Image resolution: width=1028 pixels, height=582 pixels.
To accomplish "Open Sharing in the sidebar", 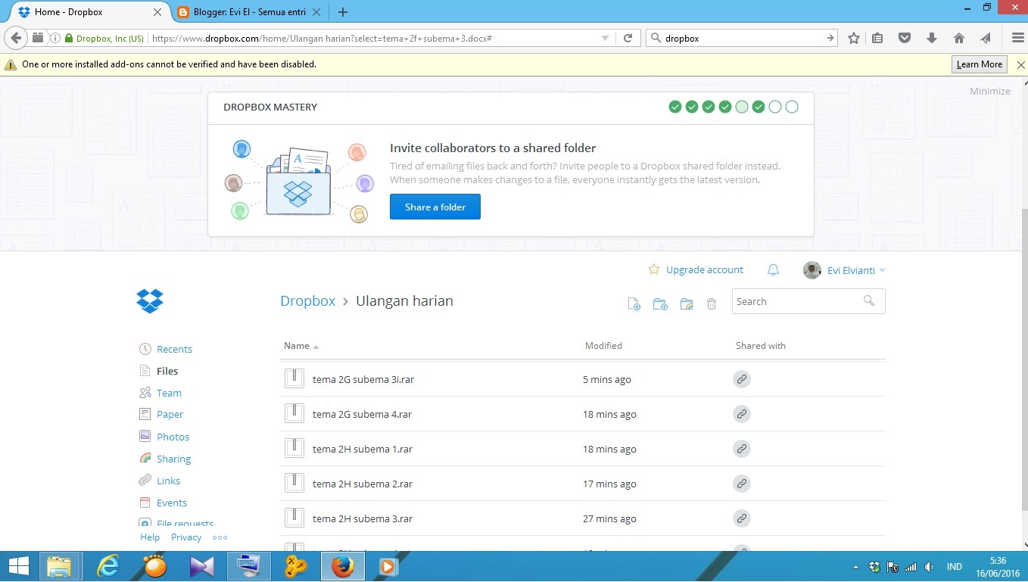I will pyautogui.click(x=173, y=459).
